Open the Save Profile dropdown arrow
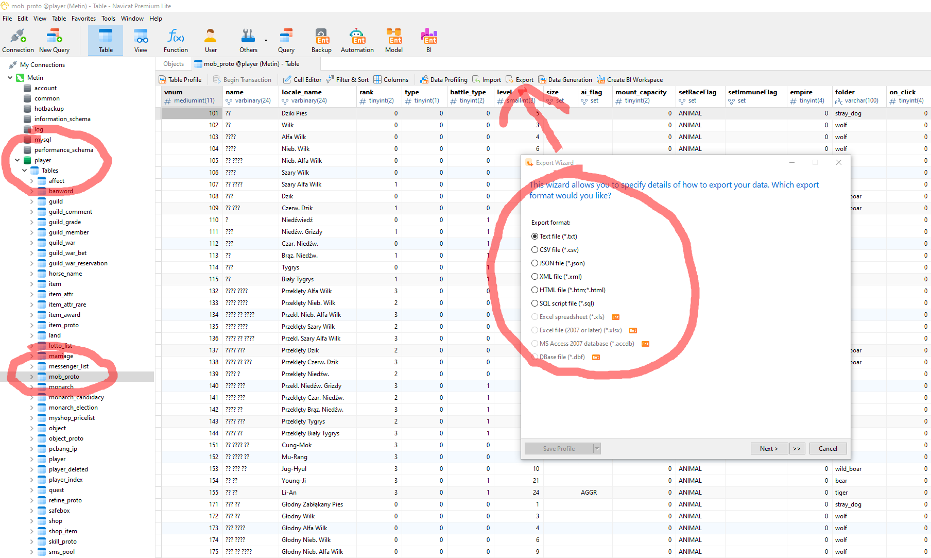This screenshot has width=931, height=558. click(x=597, y=449)
